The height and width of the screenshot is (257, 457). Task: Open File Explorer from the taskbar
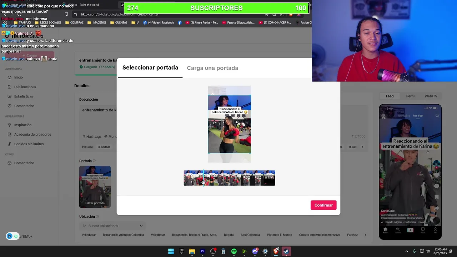pos(192,251)
